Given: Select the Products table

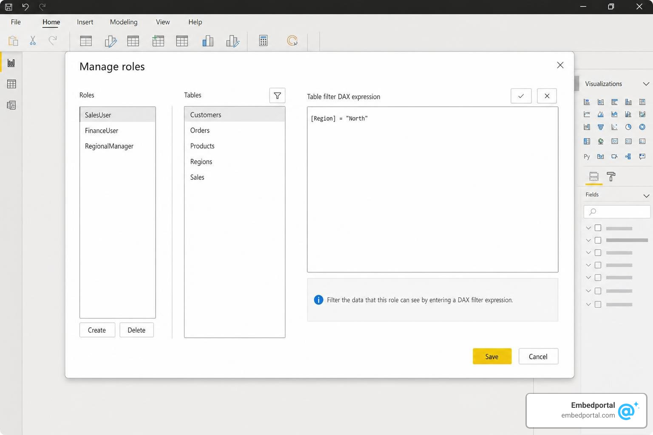Looking at the screenshot, I should 235,146.
